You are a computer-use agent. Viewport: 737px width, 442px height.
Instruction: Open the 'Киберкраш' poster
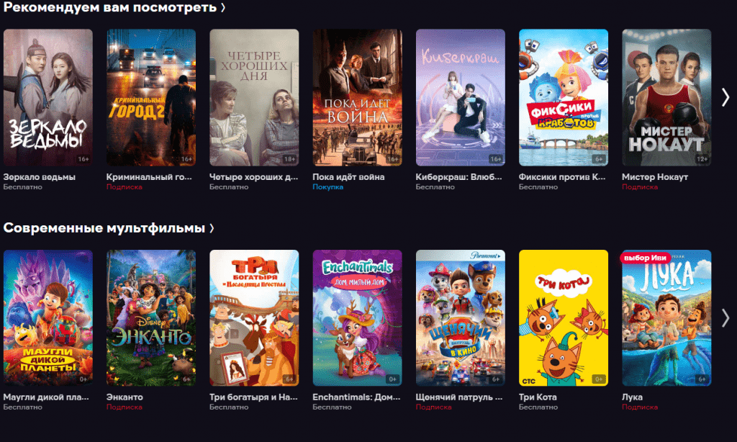(460, 97)
